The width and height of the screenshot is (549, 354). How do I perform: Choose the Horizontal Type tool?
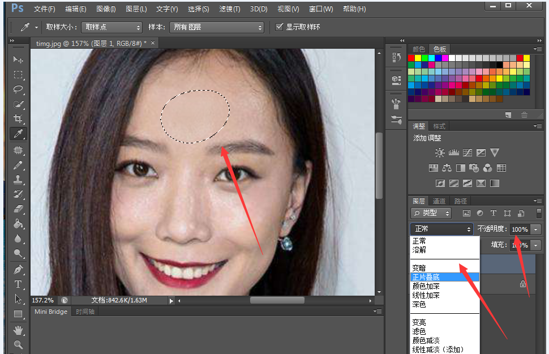18,284
